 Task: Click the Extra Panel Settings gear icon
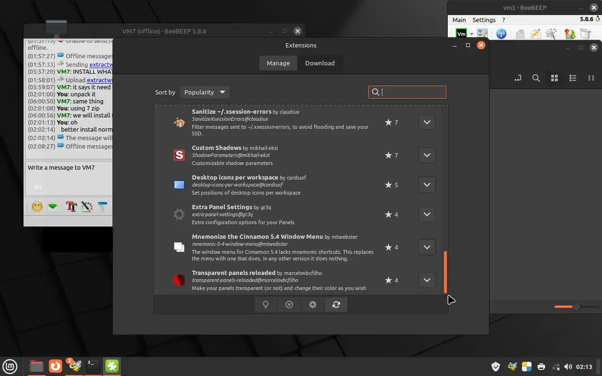pyautogui.click(x=179, y=214)
